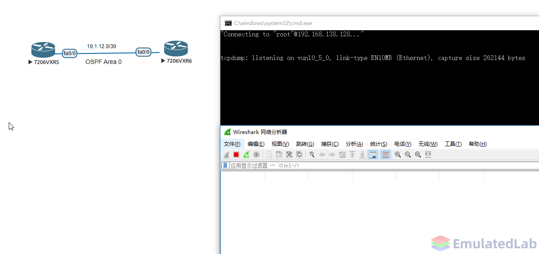Open the 跳转(G) menu

(x=305, y=144)
